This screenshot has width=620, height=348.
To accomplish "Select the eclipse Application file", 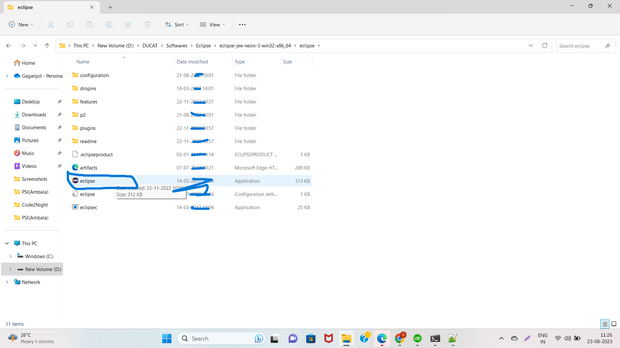I will click(191, 181).
